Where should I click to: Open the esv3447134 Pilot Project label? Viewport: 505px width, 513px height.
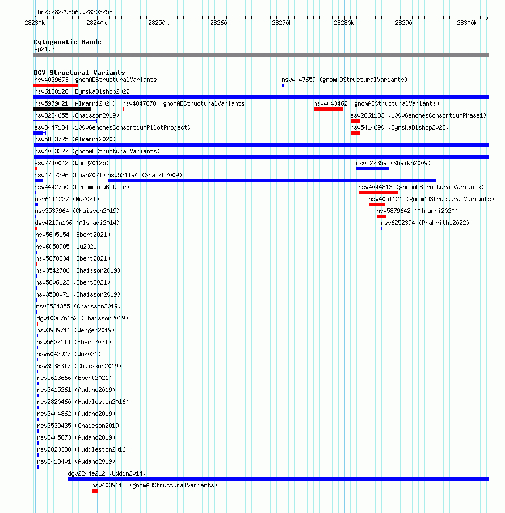tap(112, 127)
